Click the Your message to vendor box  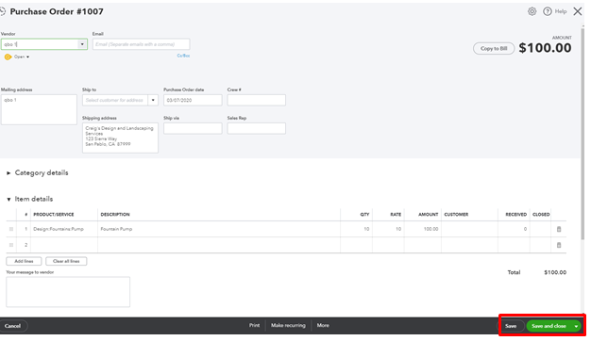(x=68, y=292)
